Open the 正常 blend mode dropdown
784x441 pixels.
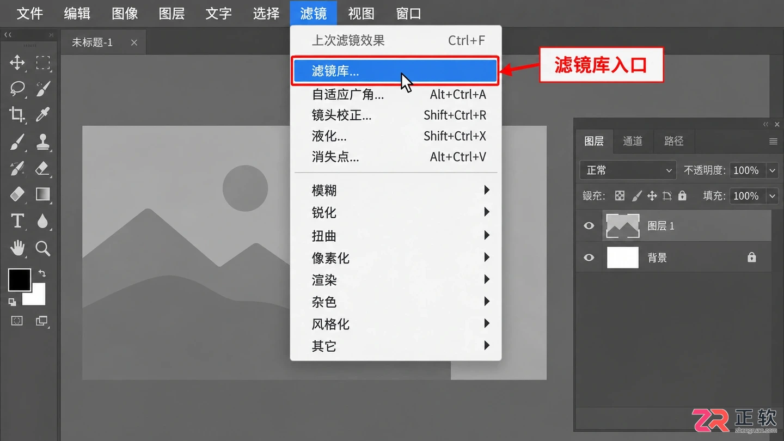coord(628,170)
